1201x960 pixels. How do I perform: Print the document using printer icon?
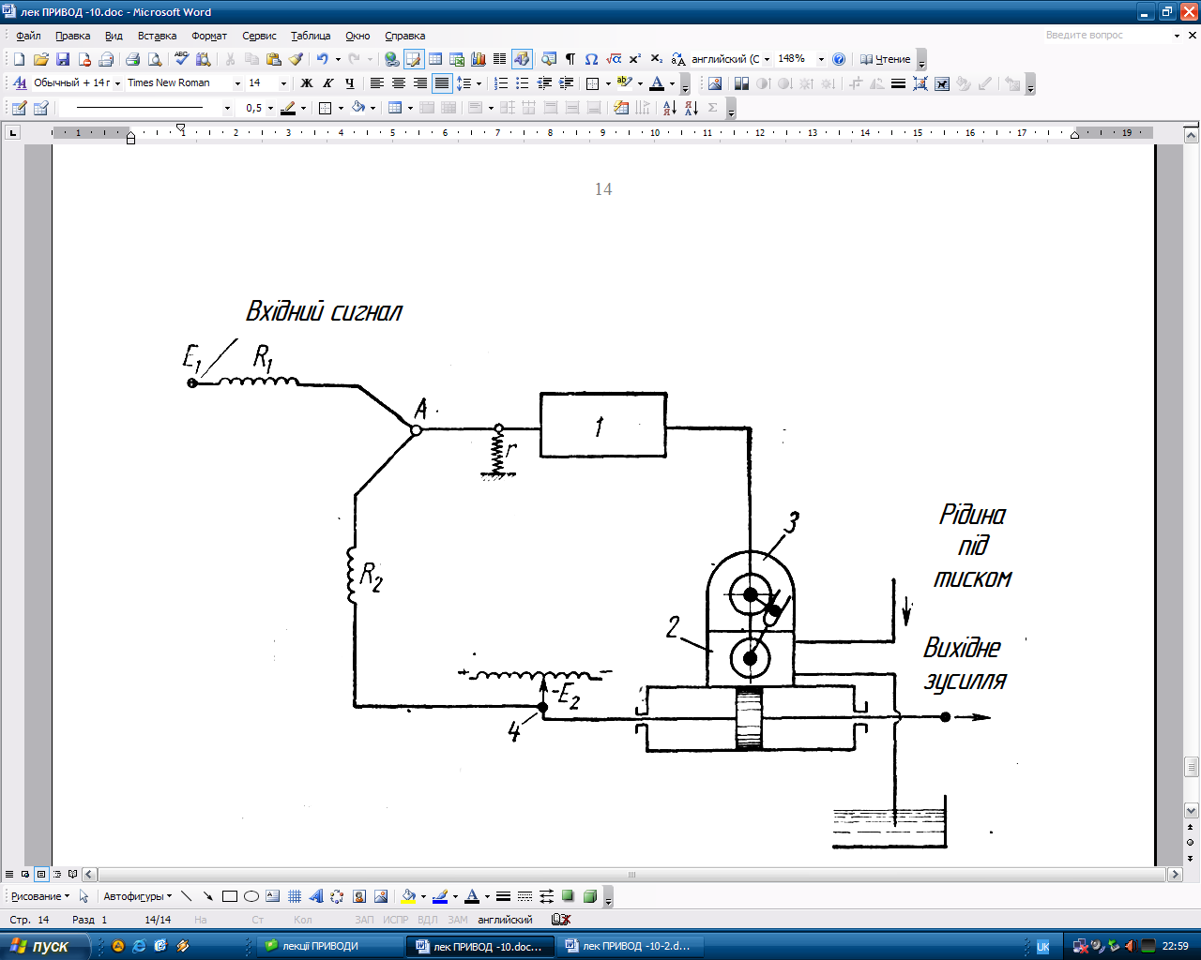pyautogui.click(x=132, y=59)
